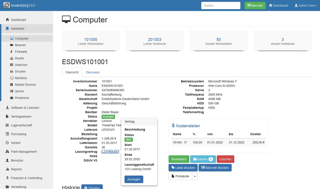Screen dimensions: 320x189
Task: Select Switches in the sidebar
Action: (x=21, y=65)
